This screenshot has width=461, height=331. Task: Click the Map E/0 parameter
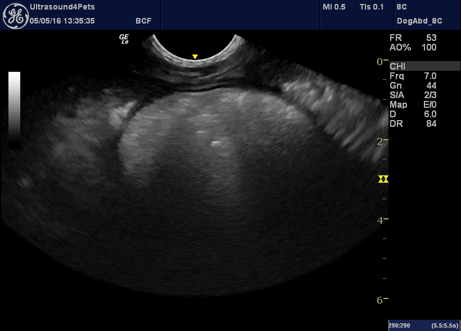point(413,104)
